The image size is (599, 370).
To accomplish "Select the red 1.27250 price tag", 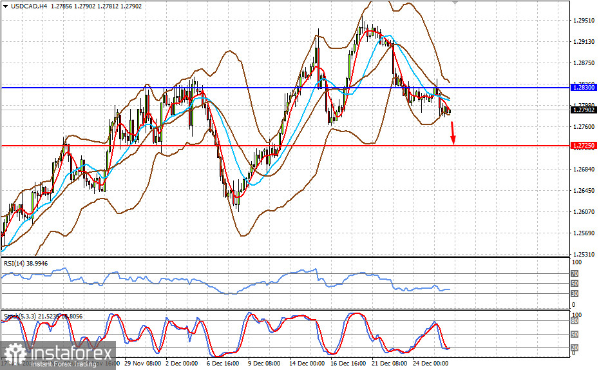I will click(584, 146).
